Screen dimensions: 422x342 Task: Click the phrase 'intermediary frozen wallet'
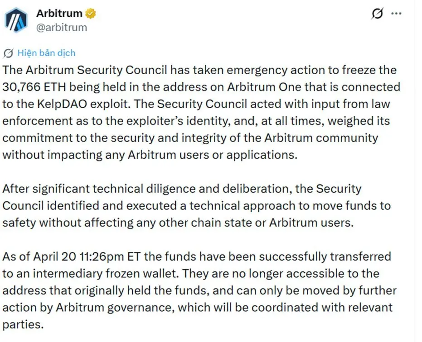click(106, 274)
